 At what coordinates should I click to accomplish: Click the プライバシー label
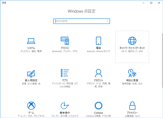click(132, 113)
